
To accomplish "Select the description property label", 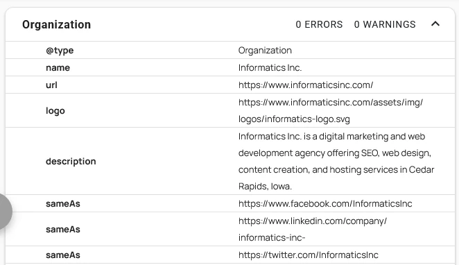I will click(x=71, y=162).
